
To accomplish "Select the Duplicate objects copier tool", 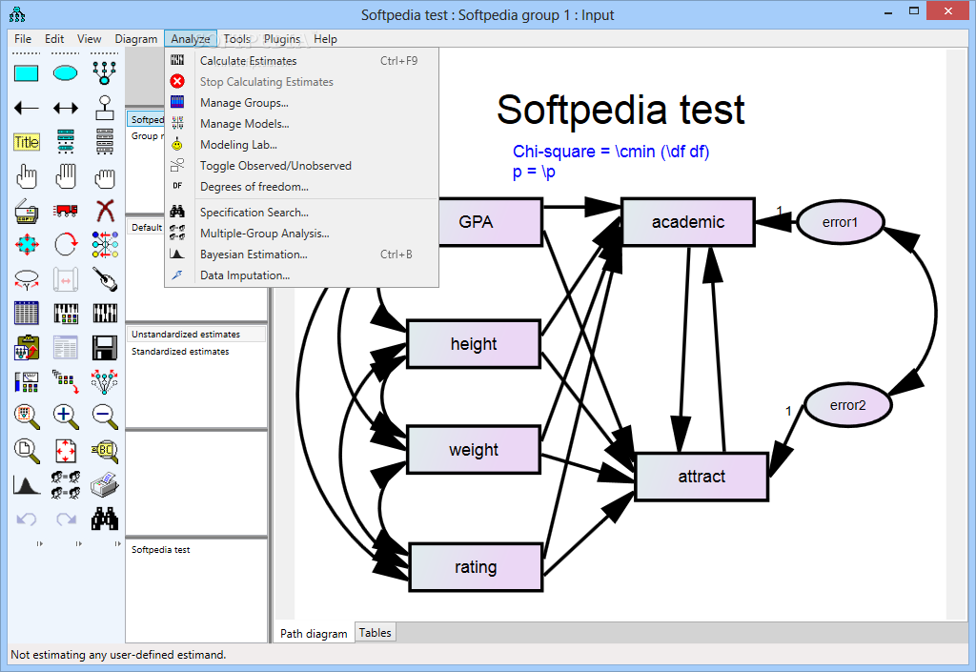I will pos(26,212).
